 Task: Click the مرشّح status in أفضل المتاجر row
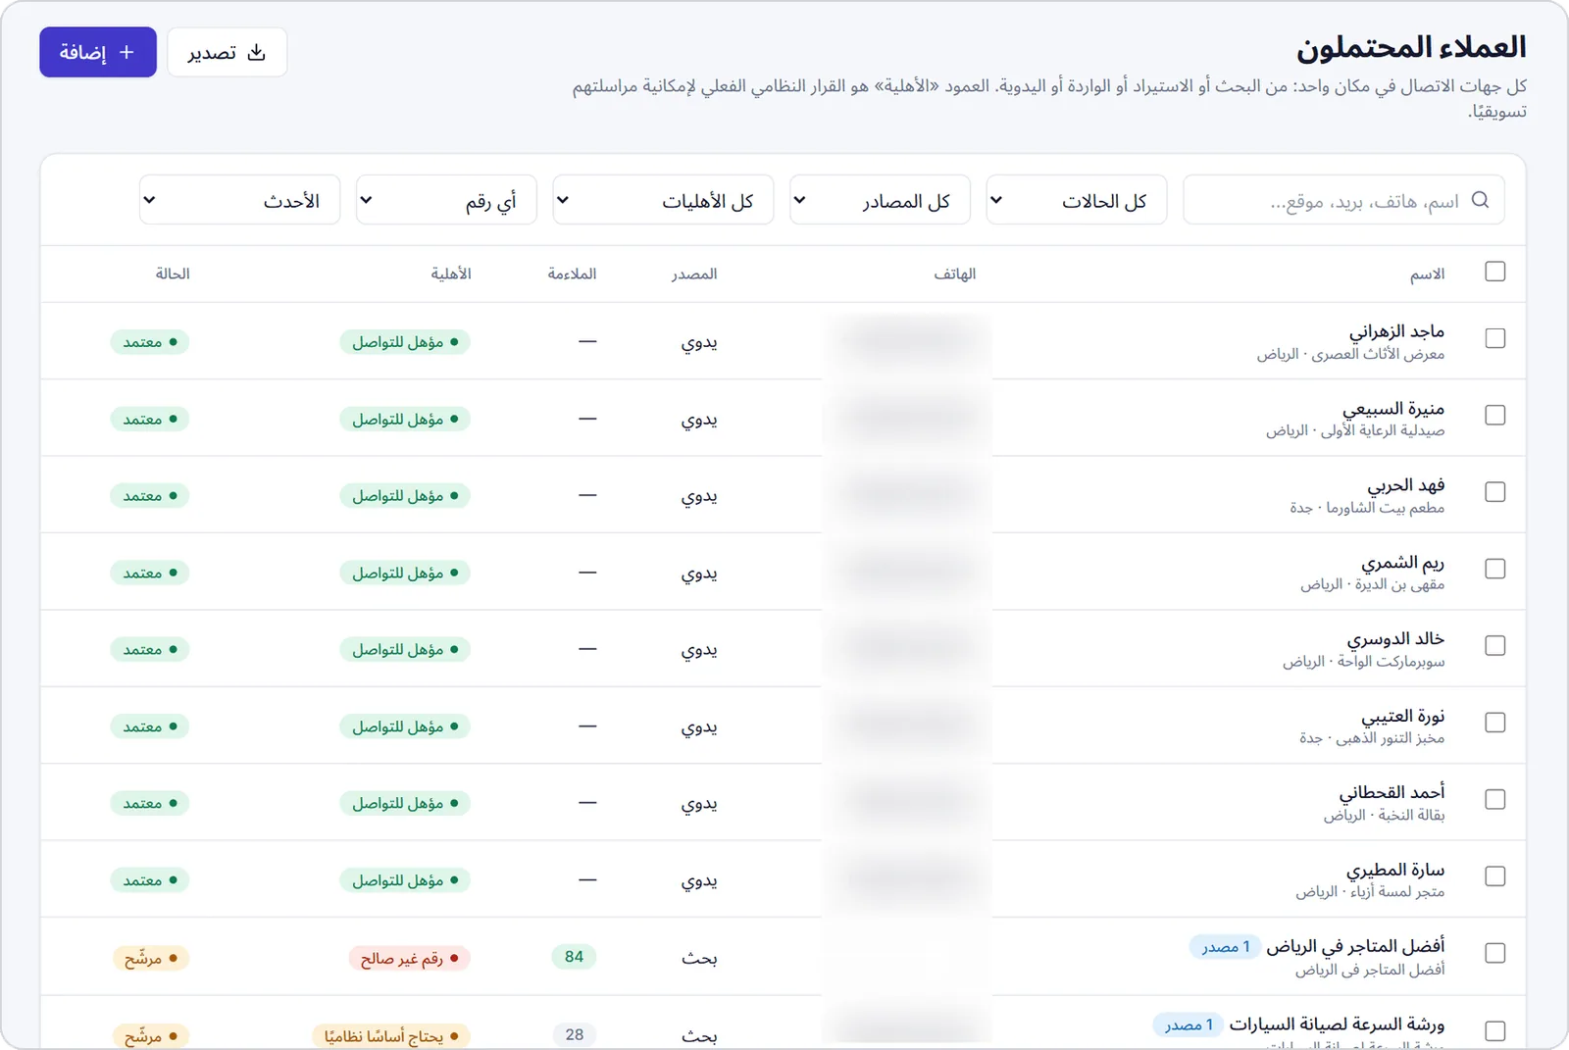(x=150, y=958)
